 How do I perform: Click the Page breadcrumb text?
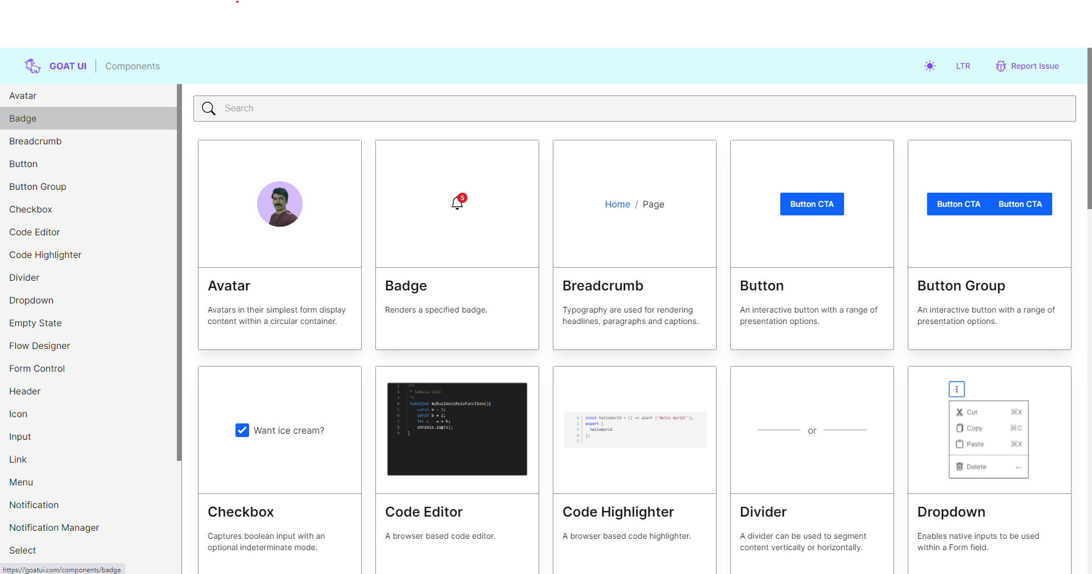pos(653,204)
